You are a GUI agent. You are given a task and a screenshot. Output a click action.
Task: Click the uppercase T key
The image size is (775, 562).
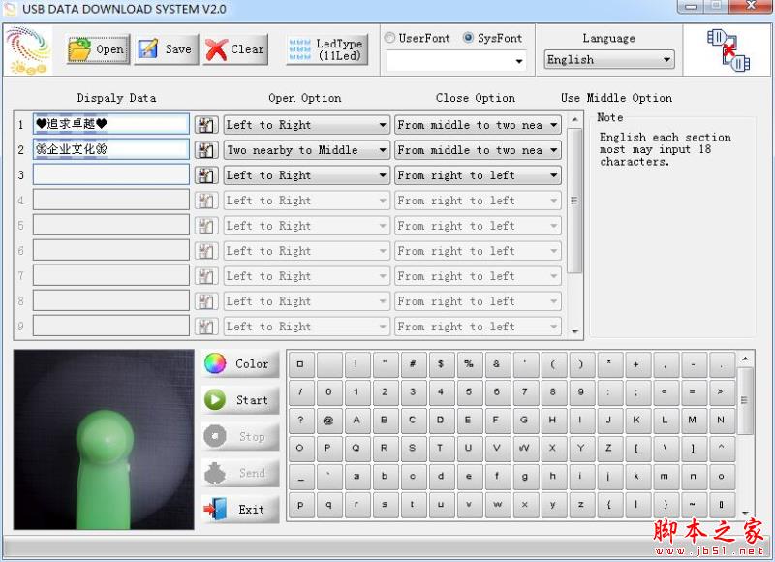pyautogui.click(x=441, y=449)
